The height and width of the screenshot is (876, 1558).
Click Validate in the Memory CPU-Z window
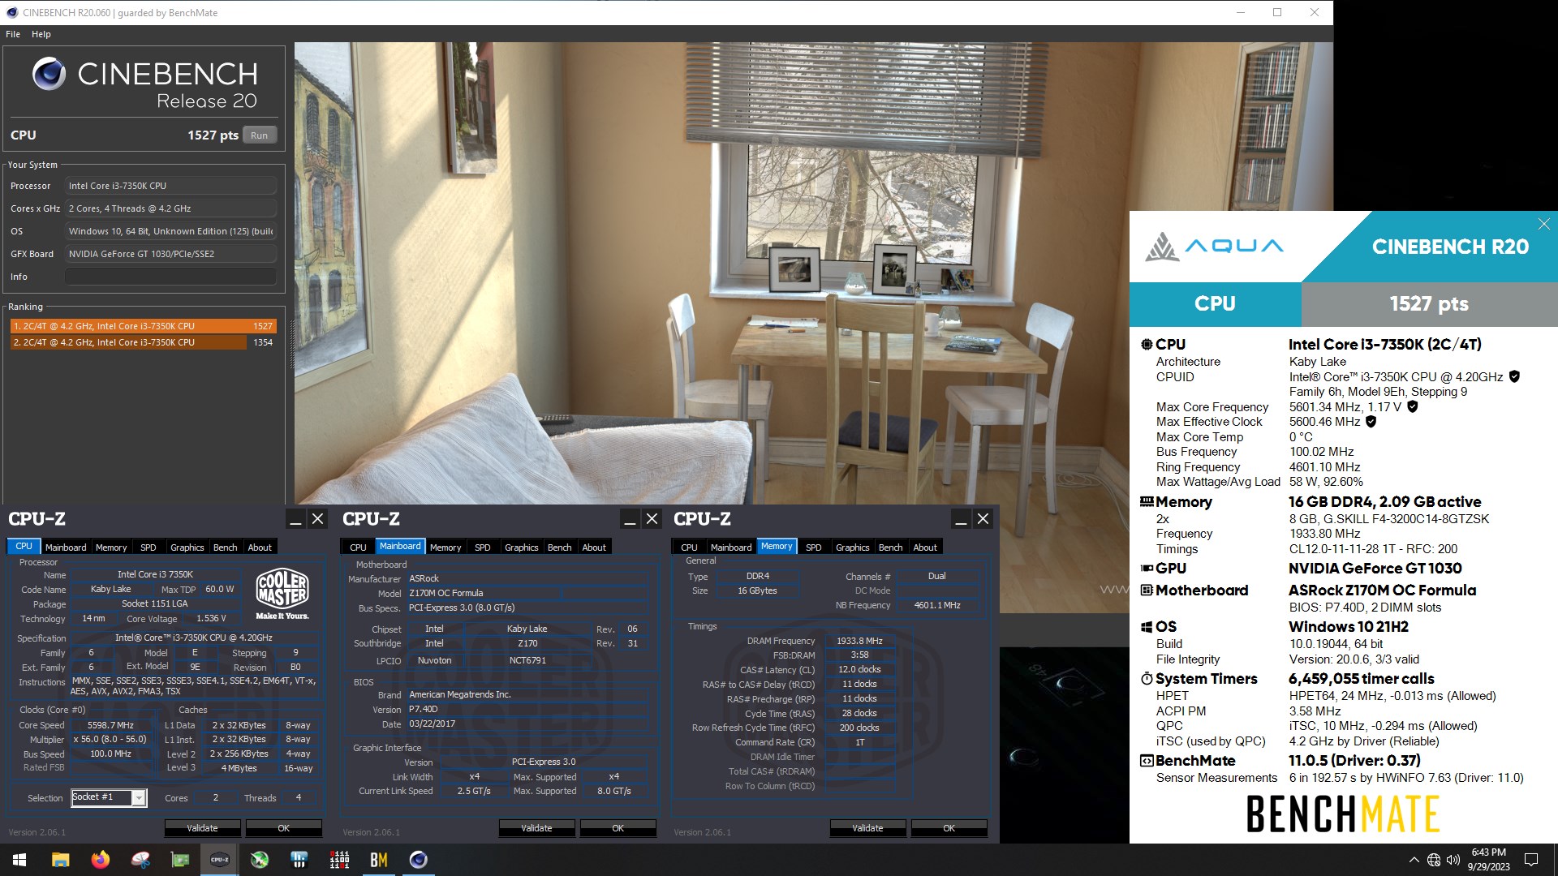[868, 828]
